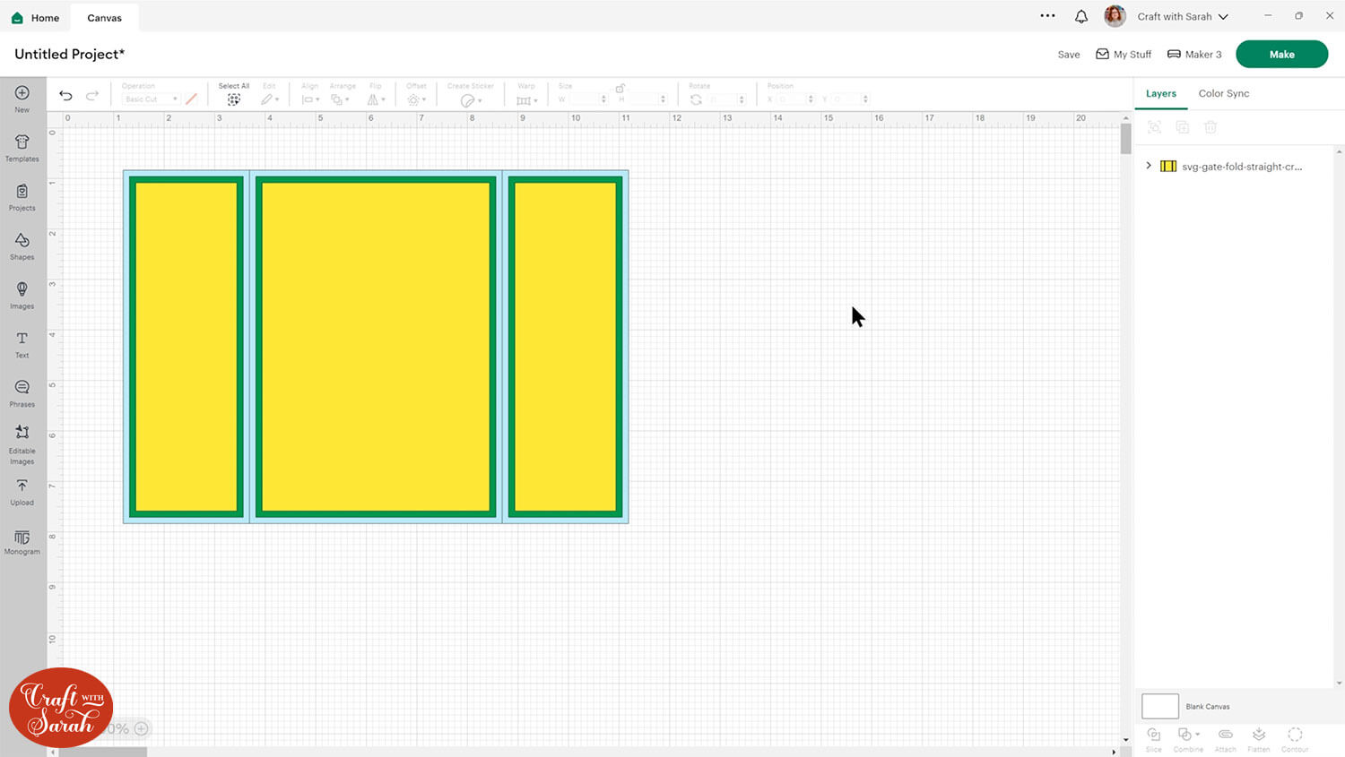Open the Arrange dropdown
The width and height of the screenshot is (1345, 757).
pyautogui.click(x=339, y=99)
